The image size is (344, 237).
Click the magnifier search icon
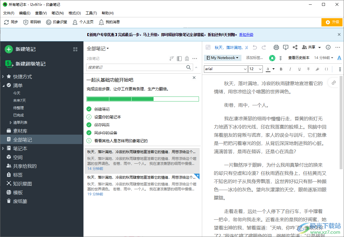pos(188,67)
